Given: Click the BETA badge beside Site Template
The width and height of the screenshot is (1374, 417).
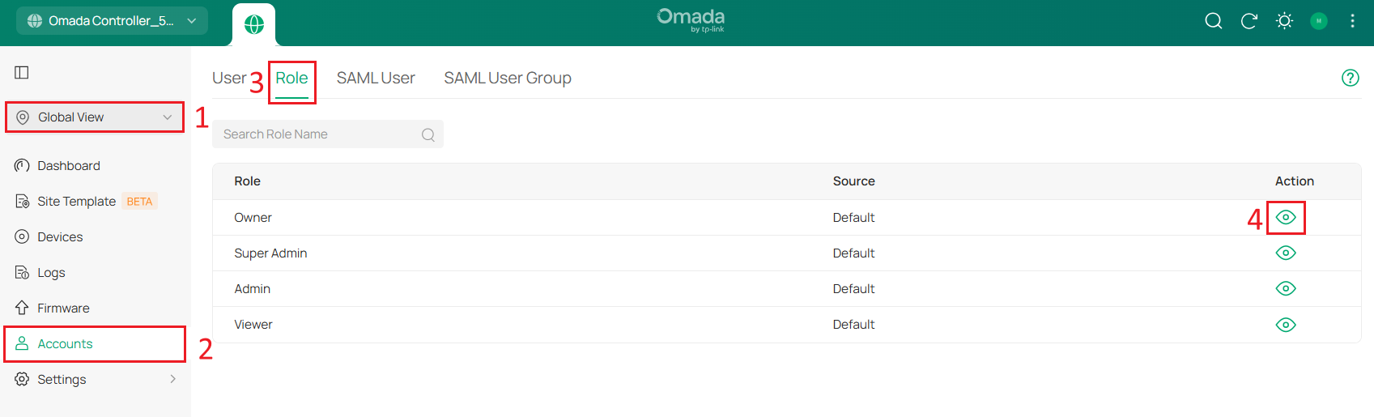Looking at the screenshot, I should [139, 202].
